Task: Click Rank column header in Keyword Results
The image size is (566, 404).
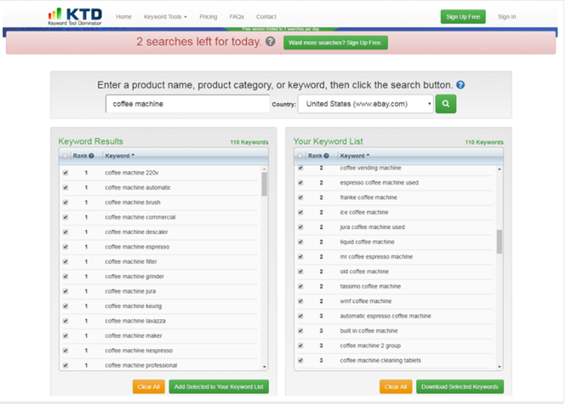Action: [x=80, y=155]
